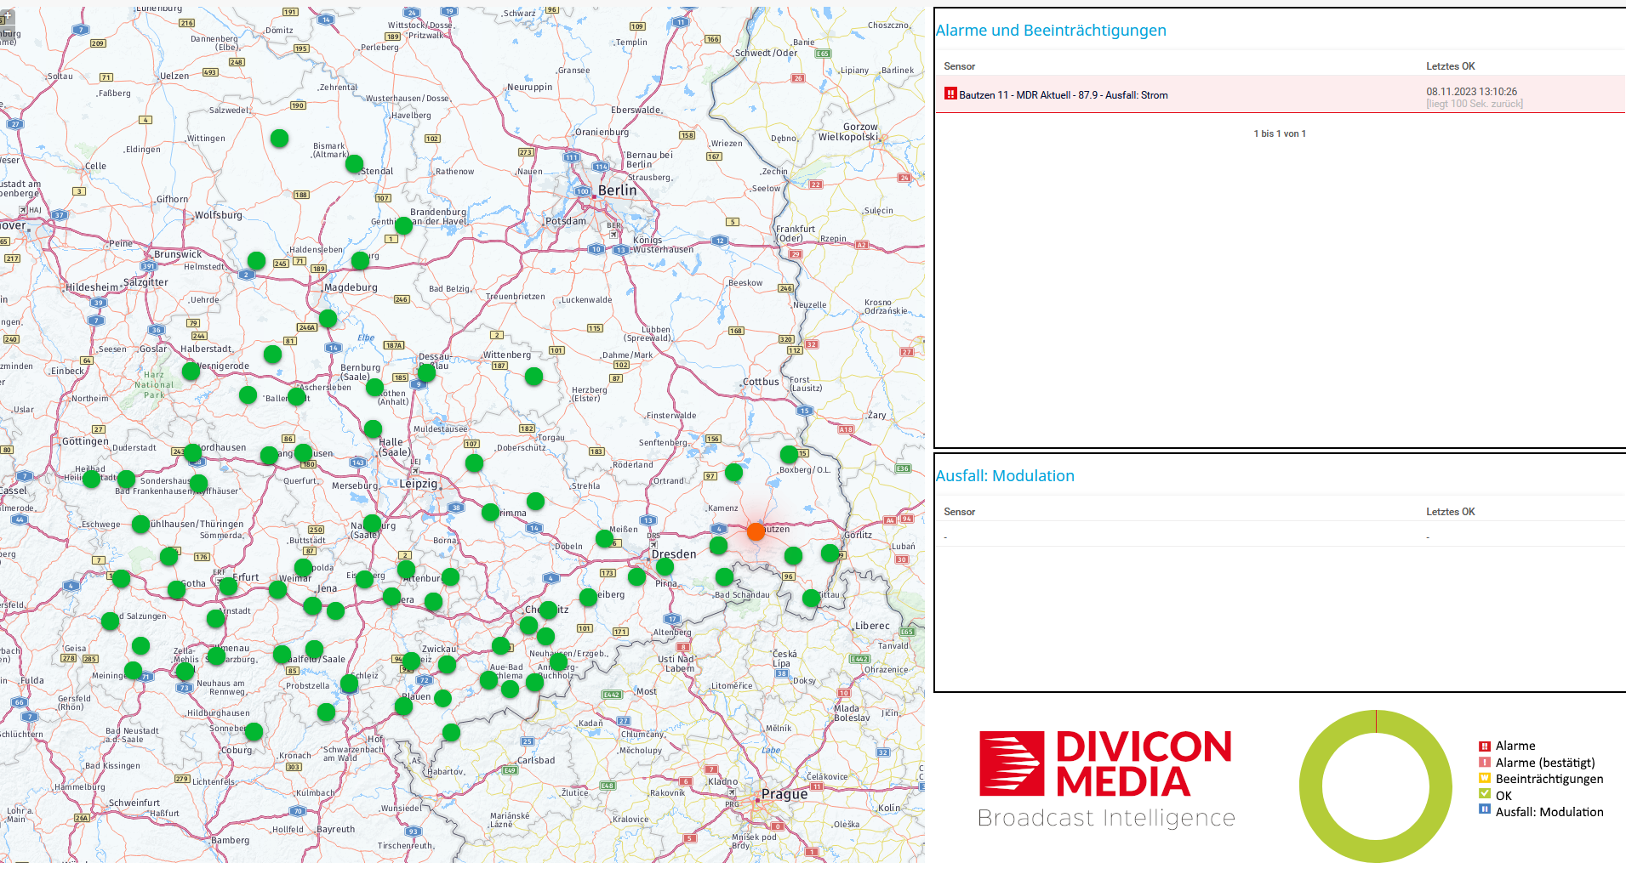Viewport: 1626px width, 874px height.
Task: Sort the alarm list by Letztes OK
Action: pyautogui.click(x=1449, y=65)
